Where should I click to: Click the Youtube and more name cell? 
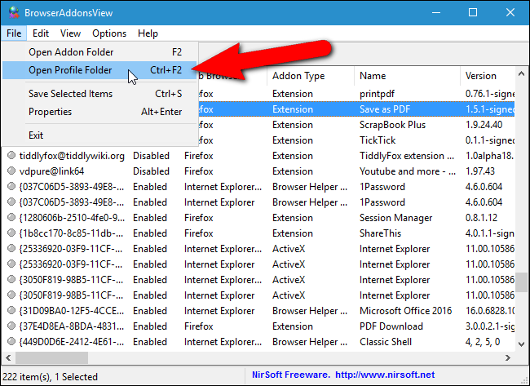(x=408, y=171)
